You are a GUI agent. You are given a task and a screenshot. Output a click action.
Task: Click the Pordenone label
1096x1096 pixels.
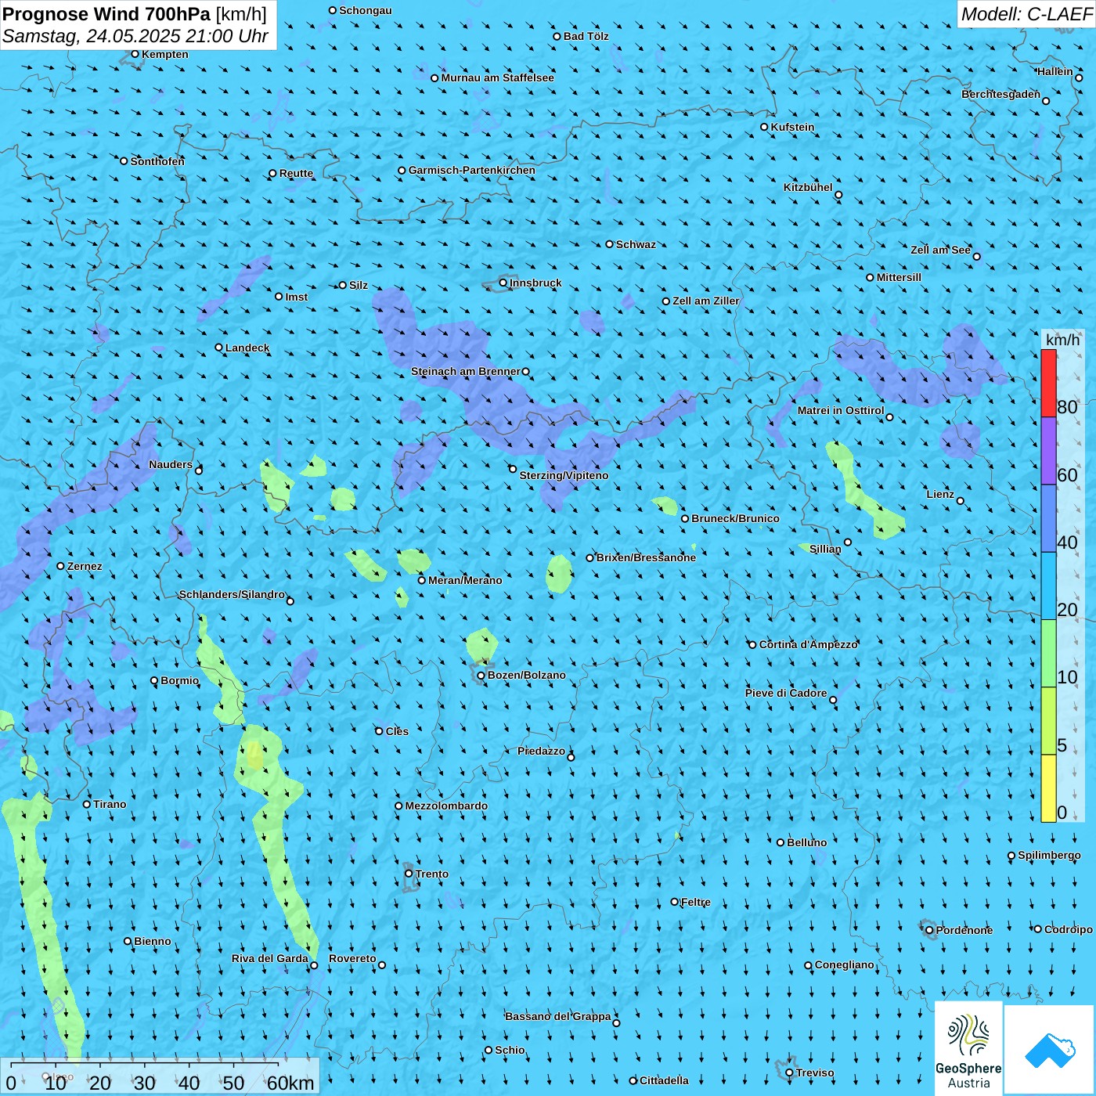click(964, 930)
